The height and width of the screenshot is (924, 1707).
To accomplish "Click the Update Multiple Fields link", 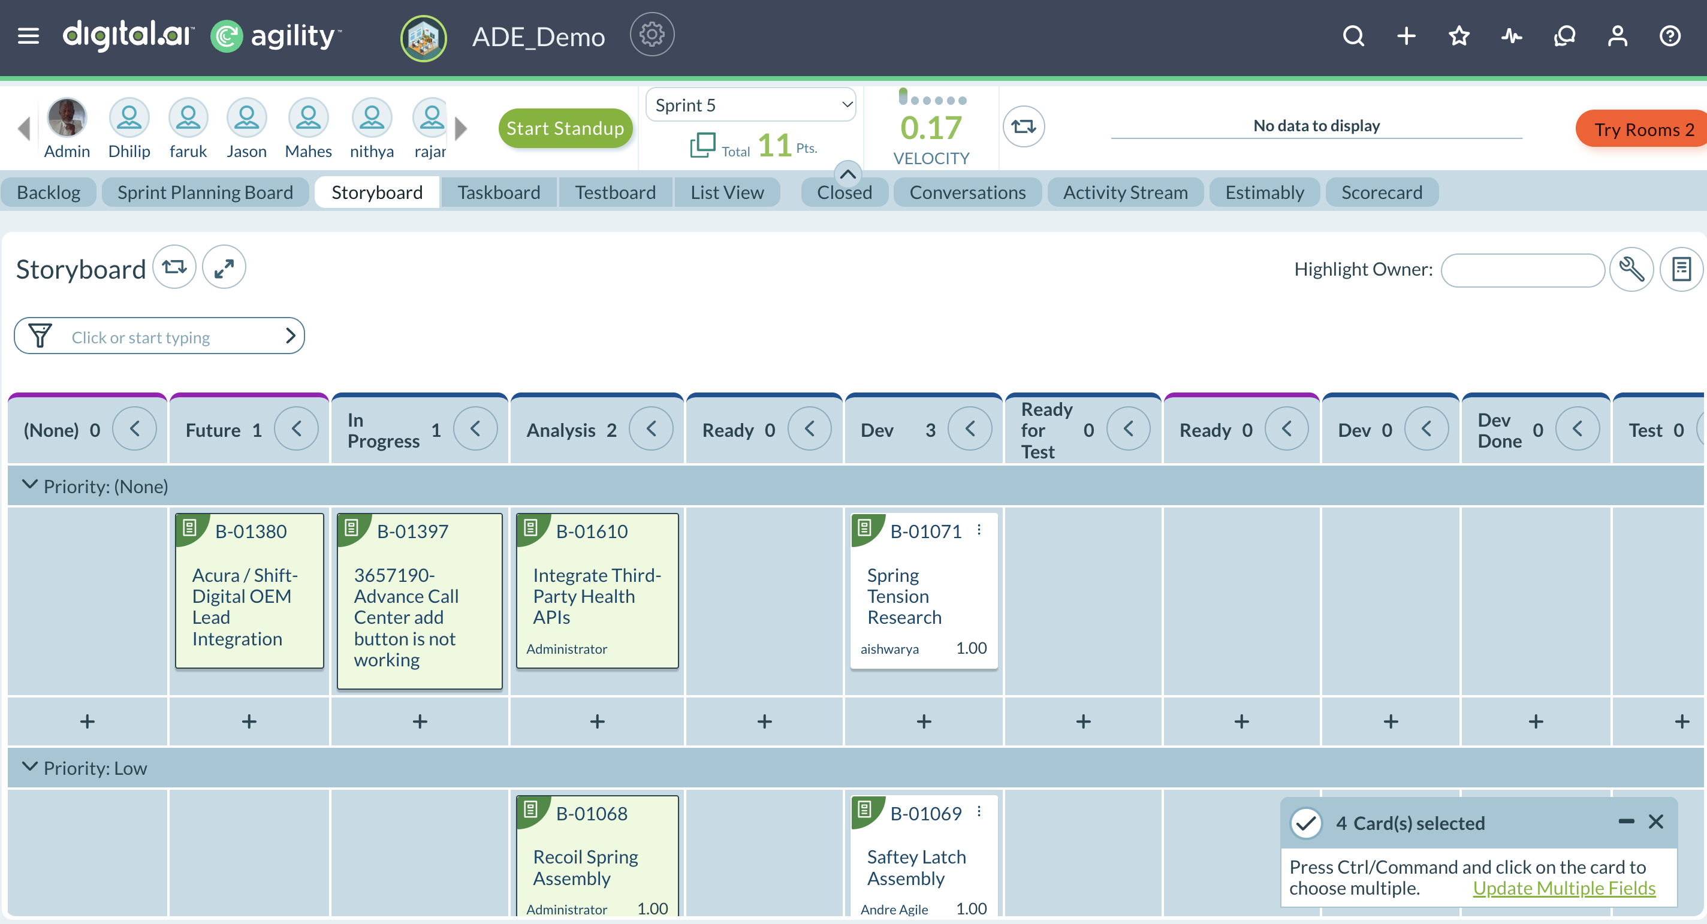I will click(1564, 887).
